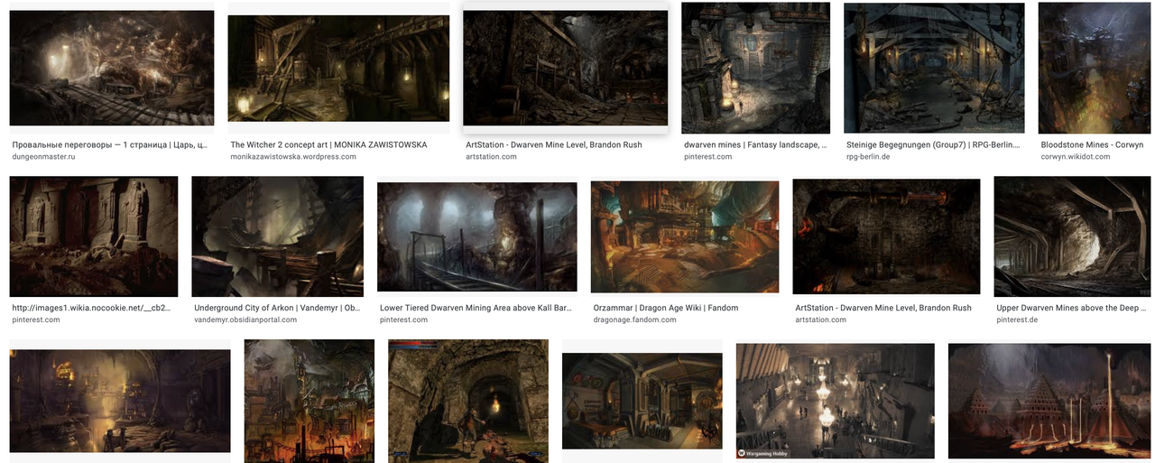Image resolution: width=1155 pixels, height=463 pixels.
Task: Click 'Steinige Begegnungen (Group7) | RPG-Berlin' title
Action: 933,144
